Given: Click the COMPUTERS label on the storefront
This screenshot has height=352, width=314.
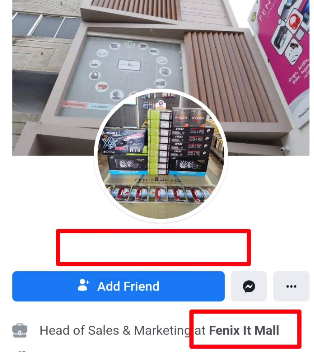Looking at the screenshot, I should (x=75, y=105).
